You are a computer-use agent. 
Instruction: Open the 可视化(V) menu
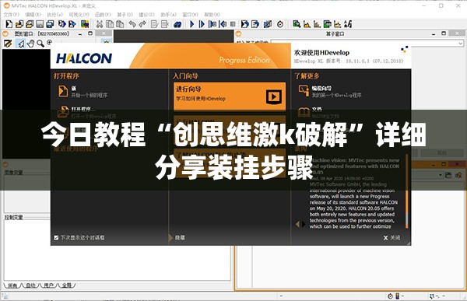[x=79, y=14]
